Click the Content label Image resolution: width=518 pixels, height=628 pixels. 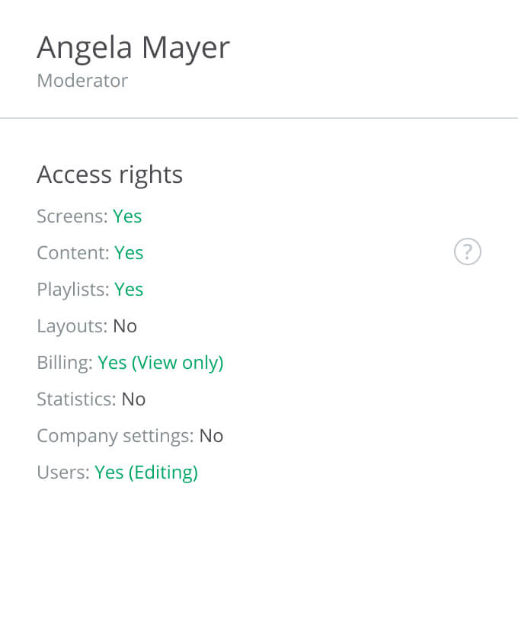[73, 253]
